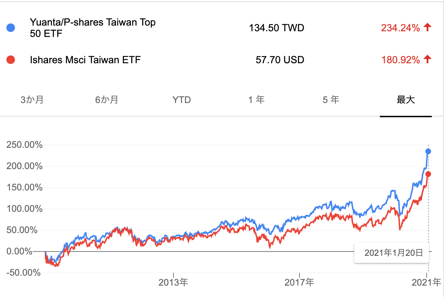Select the 1 年 range tab
Screen dimensions: 446x297
point(256,99)
